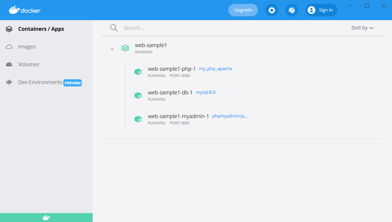The height and width of the screenshot is (222, 392).
Task: Open the Dev Environments section
Action: coord(40,82)
